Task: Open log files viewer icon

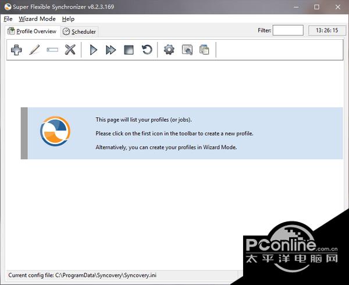Action: pyautogui.click(x=187, y=50)
